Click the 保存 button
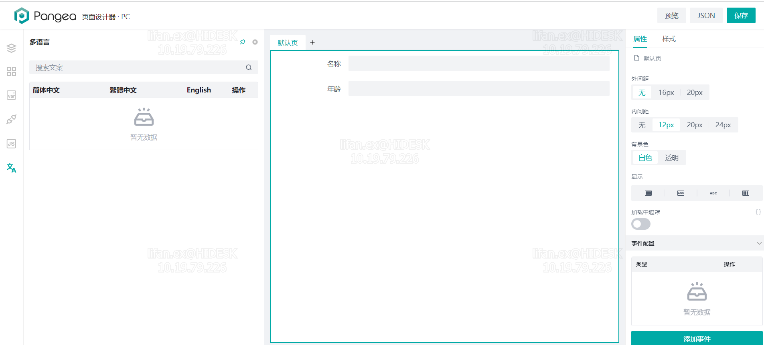The width and height of the screenshot is (764, 345). click(741, 16)
